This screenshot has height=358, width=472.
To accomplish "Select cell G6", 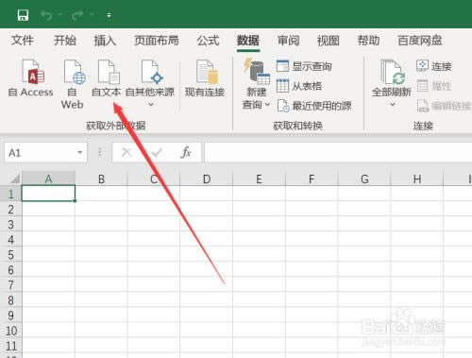I will (x=364, y=269).
